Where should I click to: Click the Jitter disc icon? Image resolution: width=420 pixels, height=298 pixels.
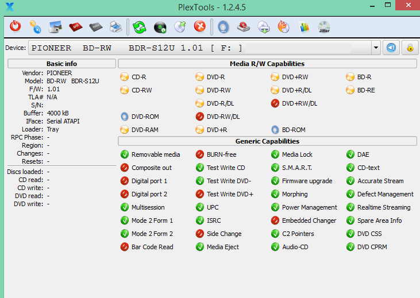[324, 27]
